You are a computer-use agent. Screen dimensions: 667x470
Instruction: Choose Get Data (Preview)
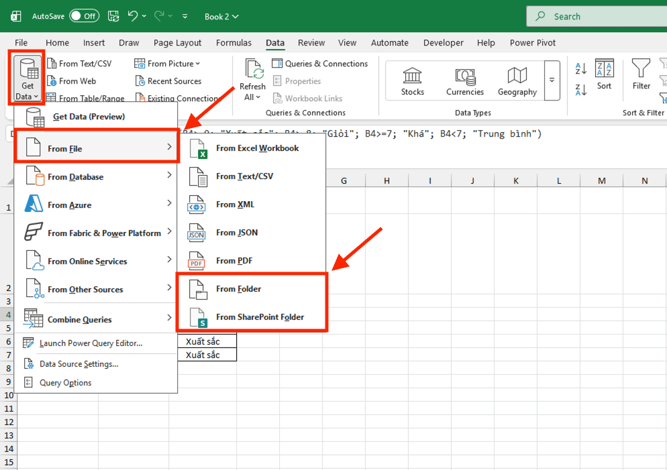point(96,117)
